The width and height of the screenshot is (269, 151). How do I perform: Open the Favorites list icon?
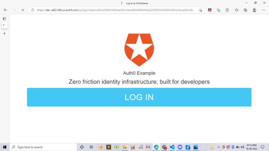[237, 10]
